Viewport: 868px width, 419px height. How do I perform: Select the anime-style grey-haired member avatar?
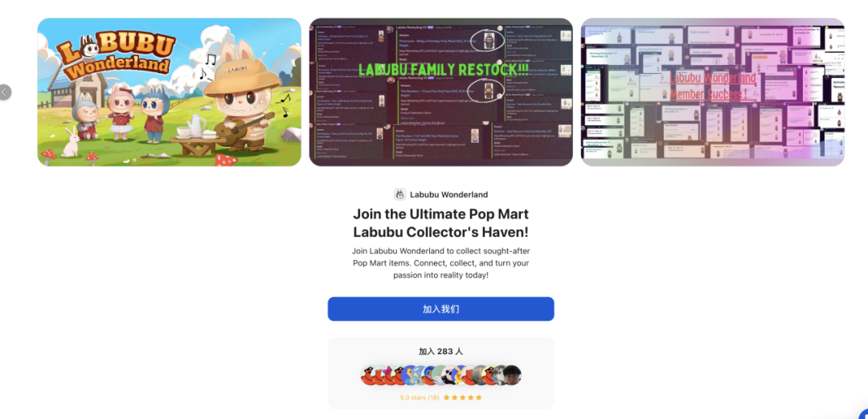click(x=498, y=376)
